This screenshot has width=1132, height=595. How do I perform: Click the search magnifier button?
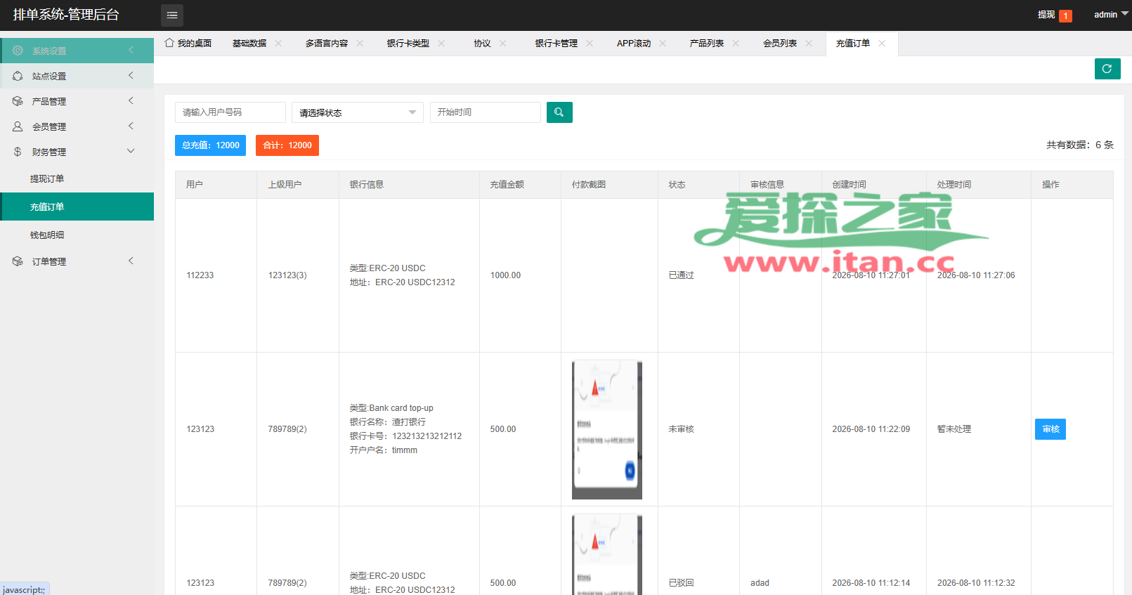click(x=559, y=112)
